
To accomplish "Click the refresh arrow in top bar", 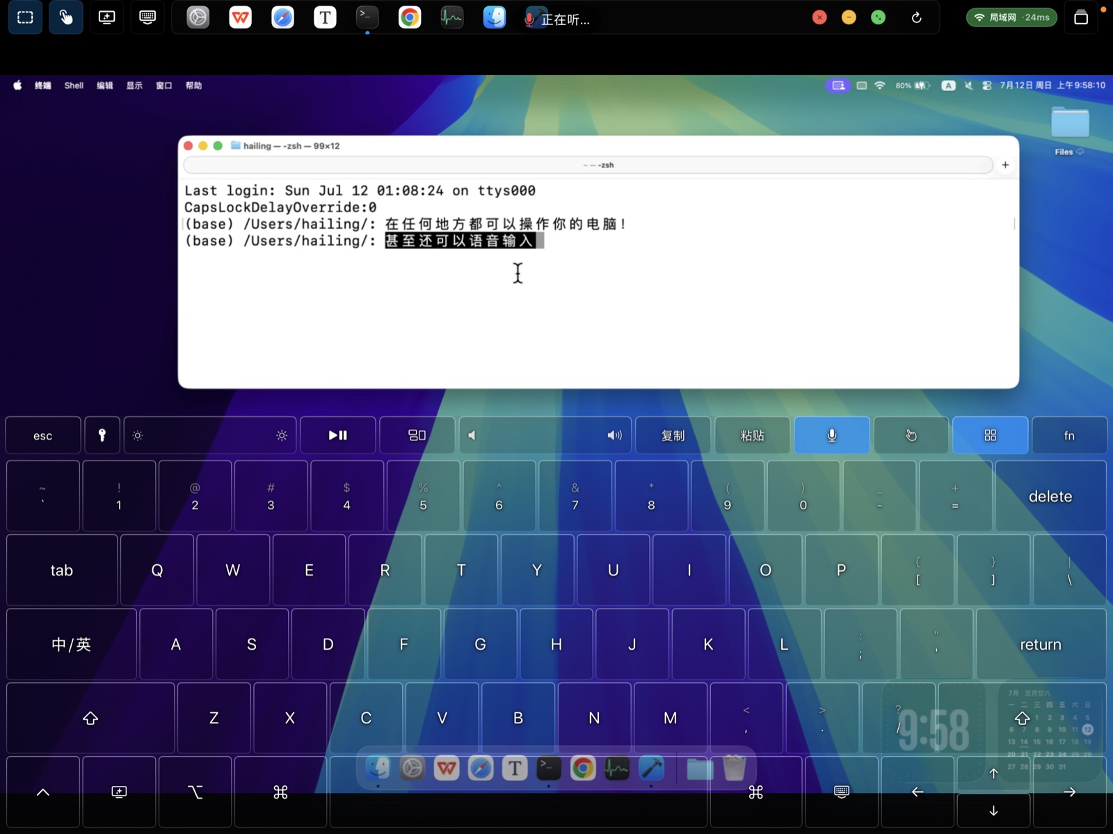I will (x=916, y=17).
